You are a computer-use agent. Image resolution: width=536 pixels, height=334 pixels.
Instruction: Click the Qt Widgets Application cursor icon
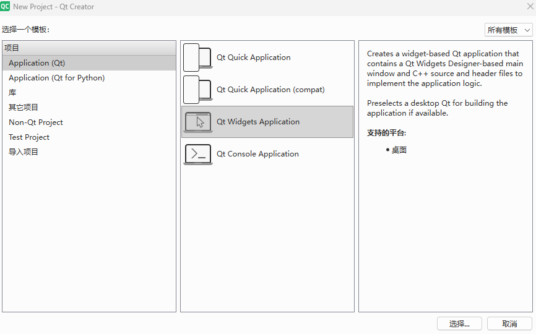tap(198, 122)
